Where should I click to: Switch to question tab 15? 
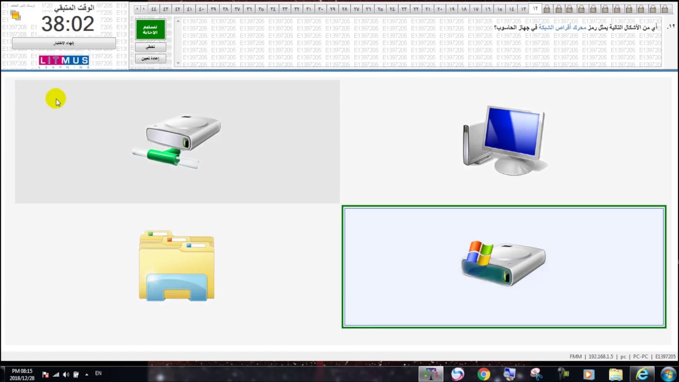(x=500, y=9)
